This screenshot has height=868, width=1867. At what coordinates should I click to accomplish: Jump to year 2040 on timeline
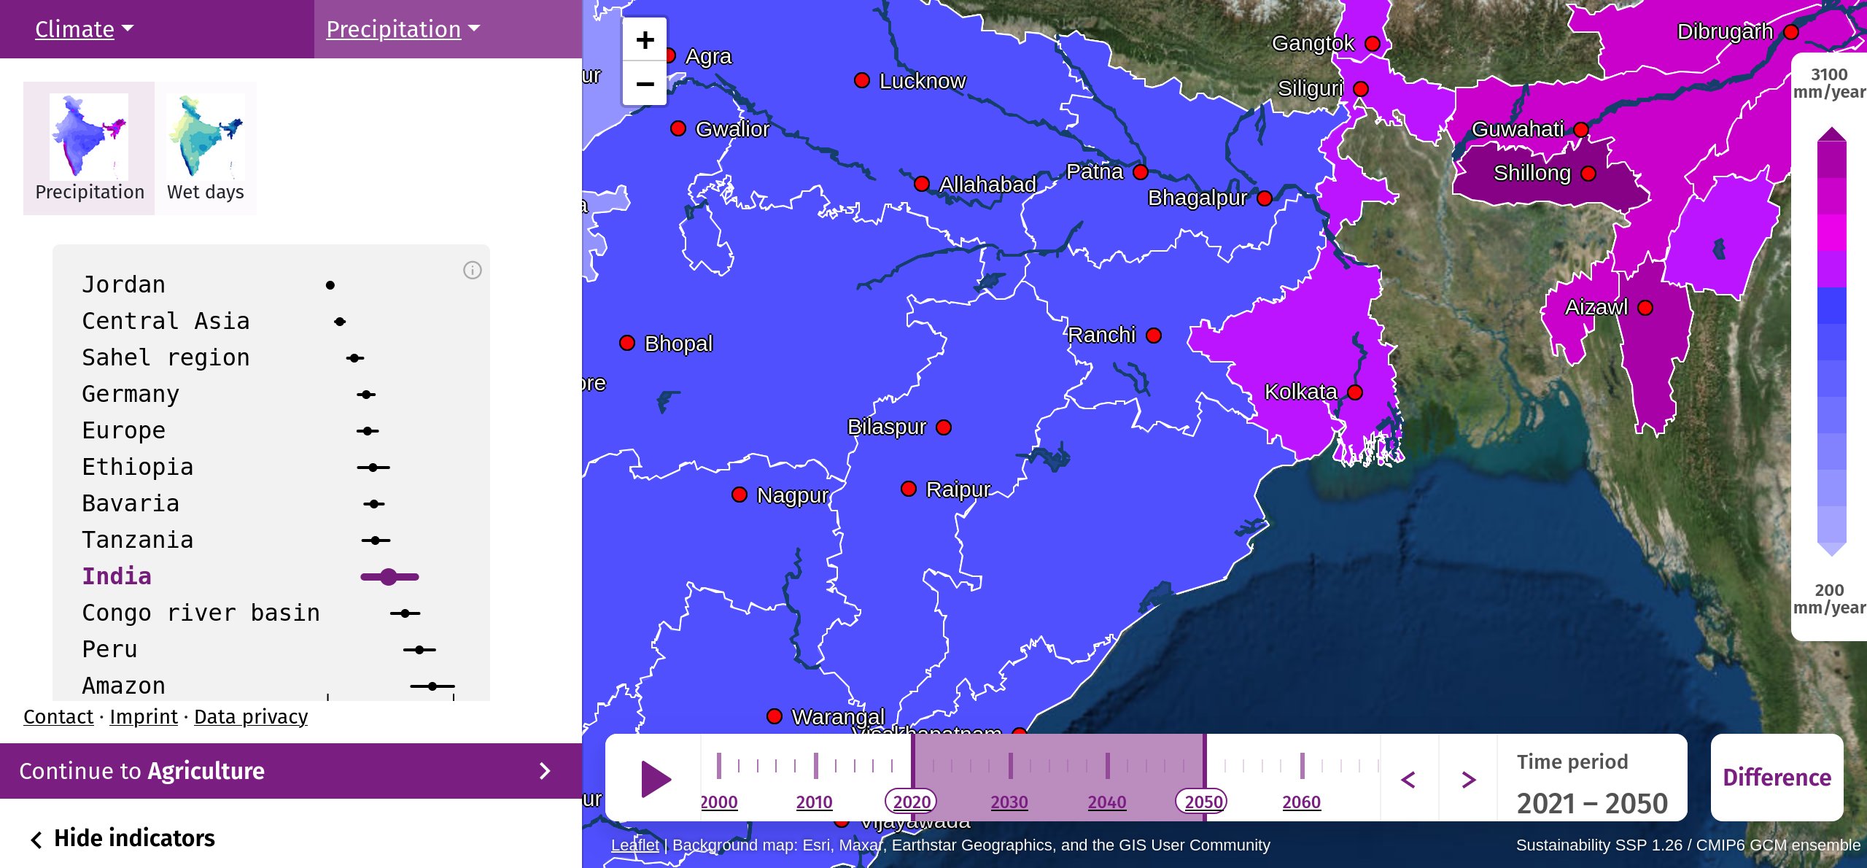tap(1107, 802)
